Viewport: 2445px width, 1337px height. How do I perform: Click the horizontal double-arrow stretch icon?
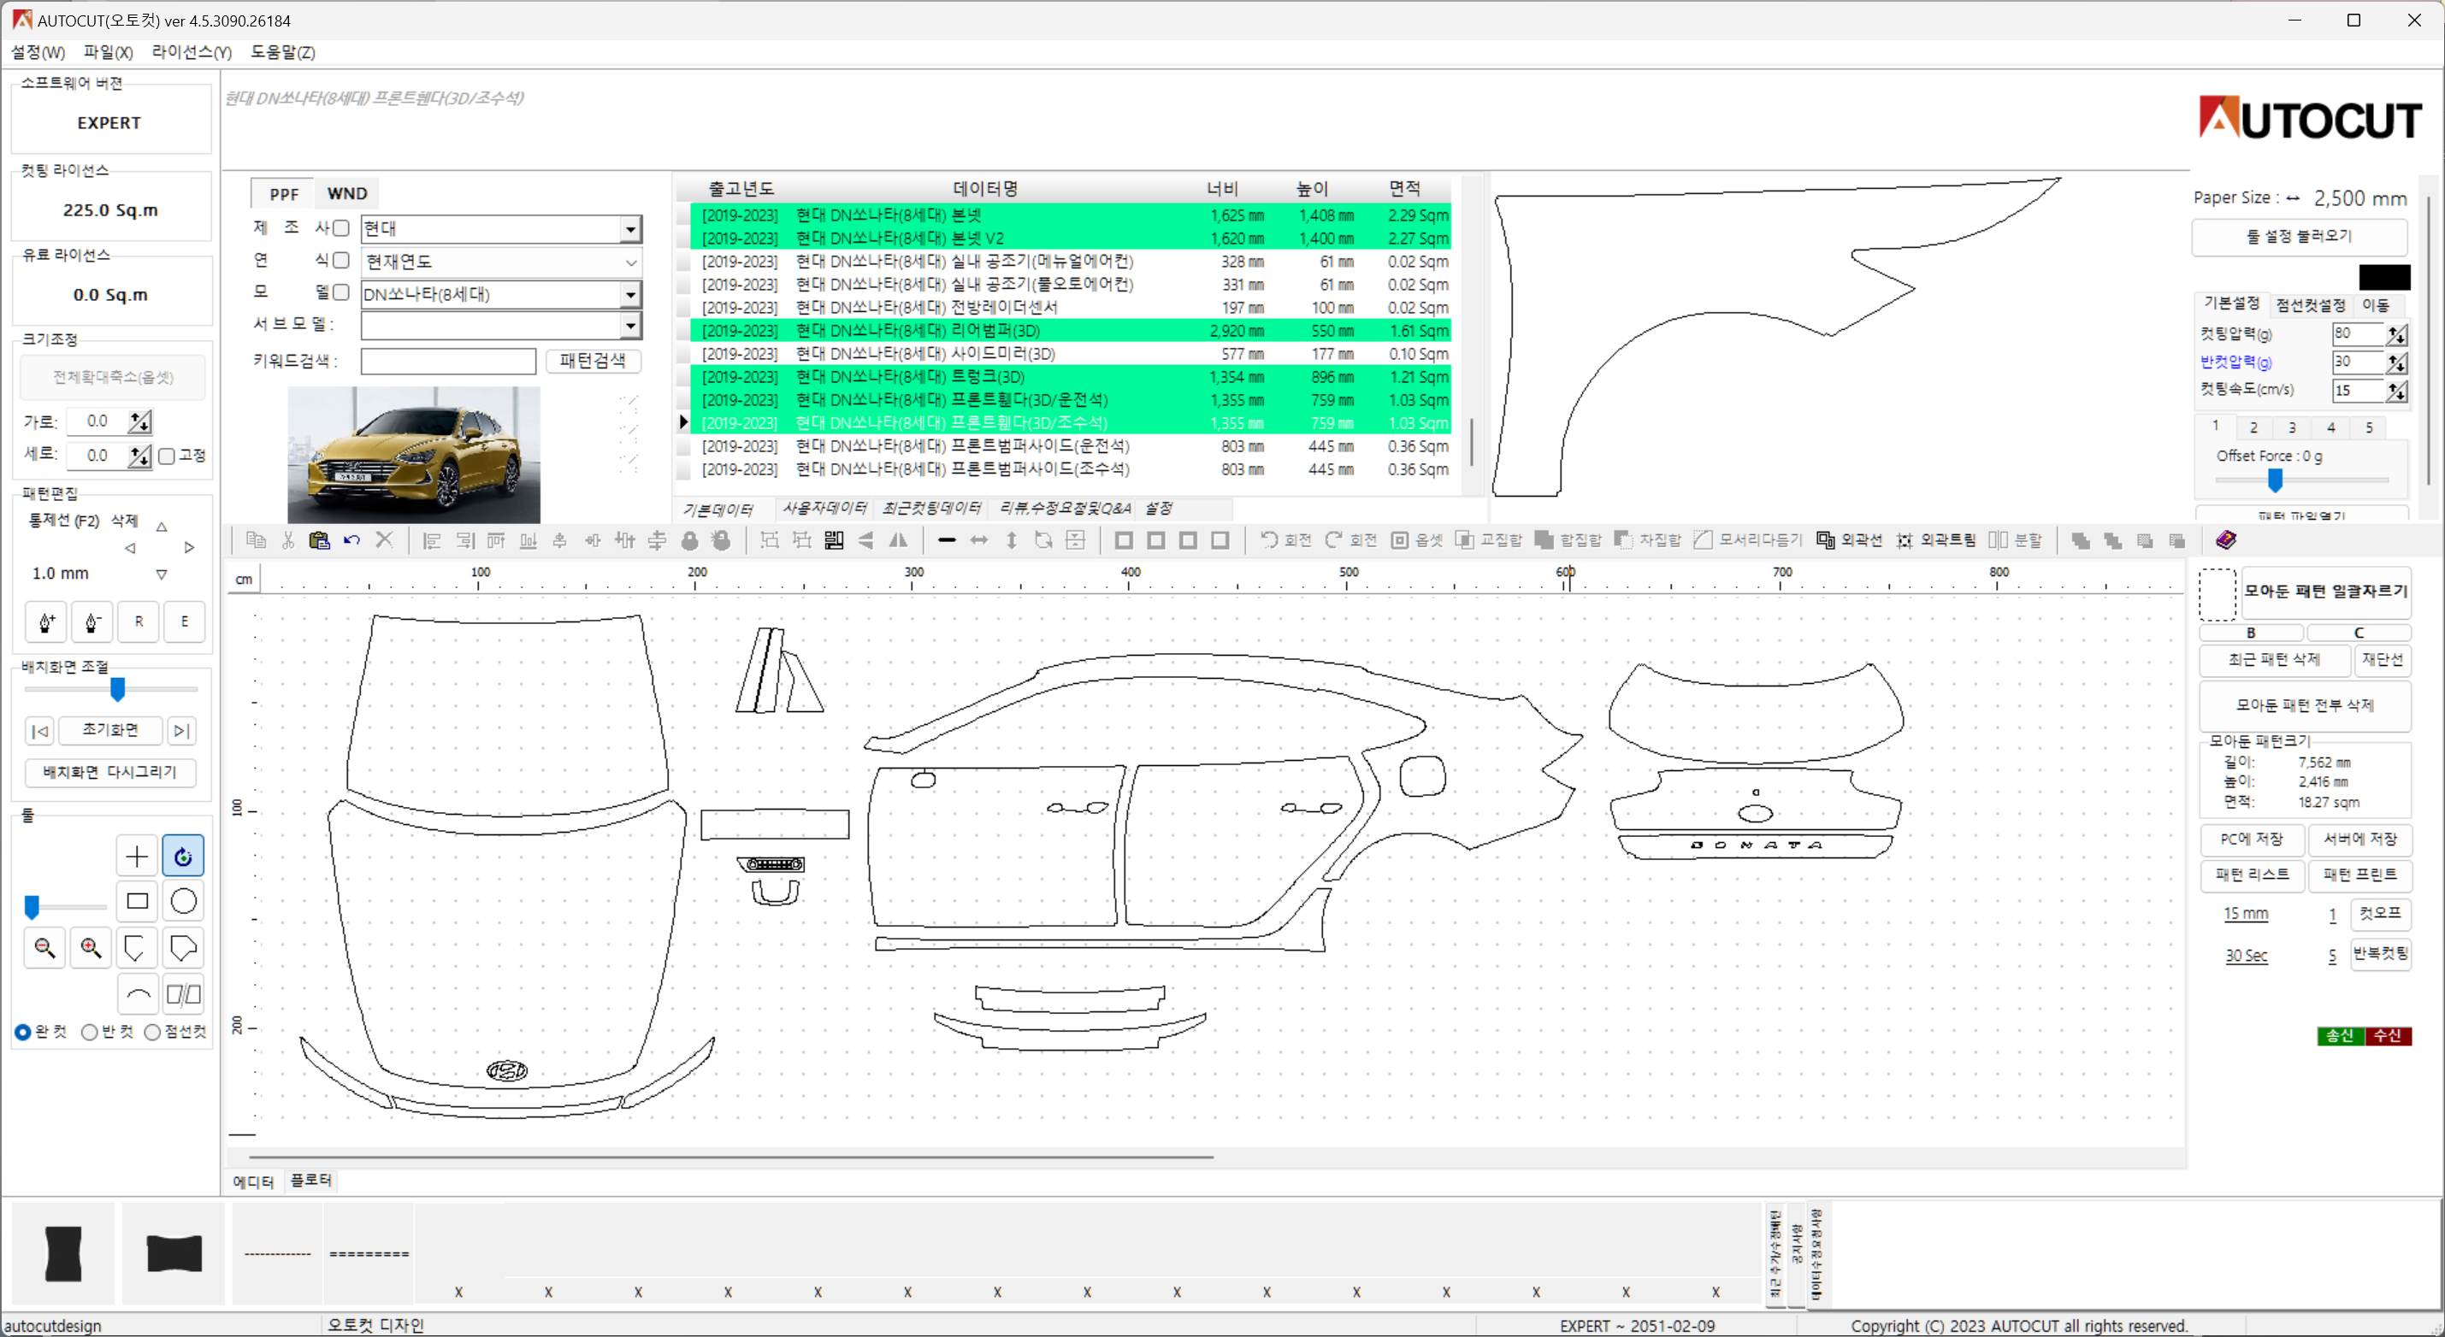tap(978, 541)
